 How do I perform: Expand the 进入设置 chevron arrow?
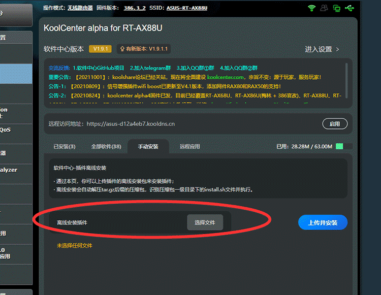(x=337, y=50)
